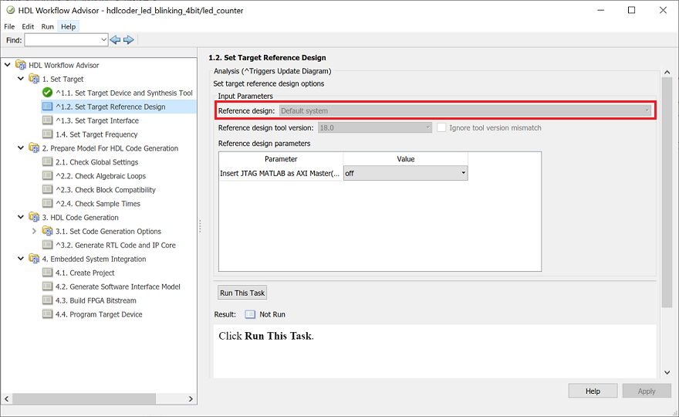Select 4.1 Create Project task
This screenshot has height=417, width=679.
click(85, 273)
